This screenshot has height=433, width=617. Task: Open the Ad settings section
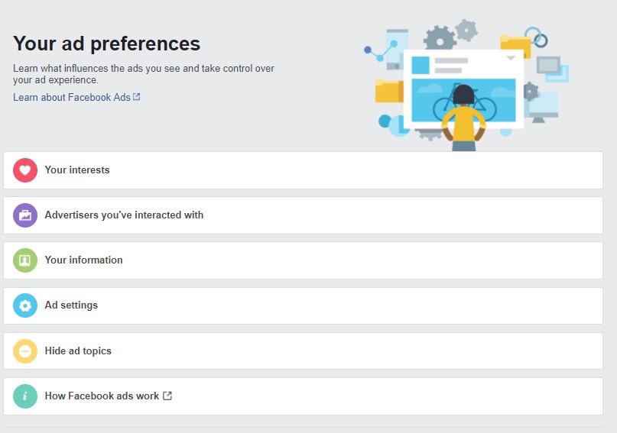coord(303,305)
